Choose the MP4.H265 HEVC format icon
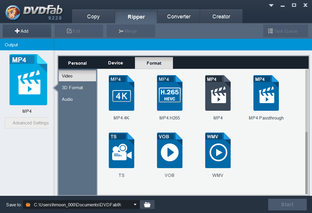This screenshot has width=312, height=213. (169, 93)
